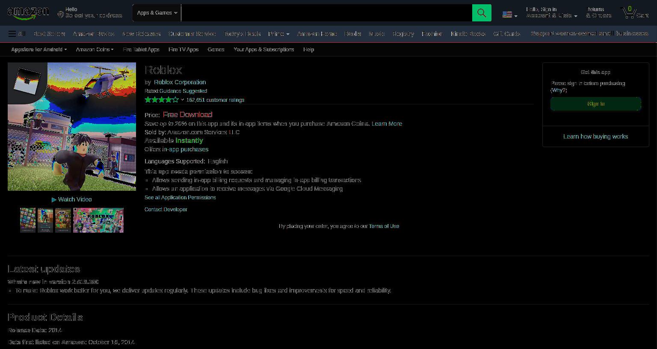Open Your Apps & Subscriptions
This screenshot has width=657, height=349.
[x=264, y=50]
